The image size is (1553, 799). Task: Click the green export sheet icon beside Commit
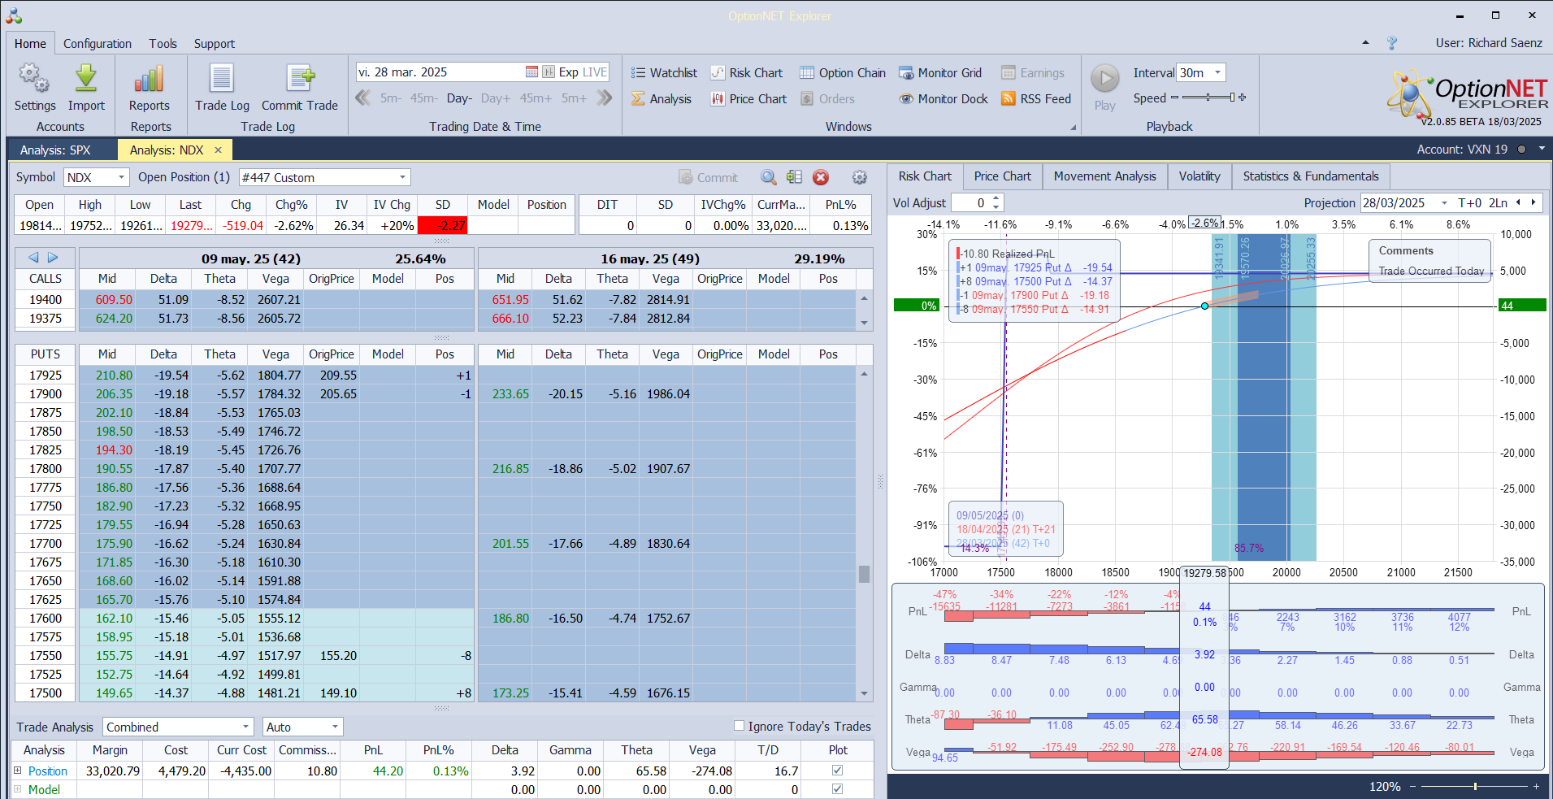[794, 177]
